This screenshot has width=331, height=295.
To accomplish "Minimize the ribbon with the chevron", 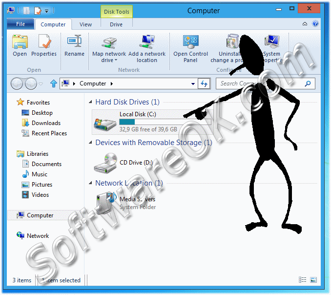I will 305,23.
